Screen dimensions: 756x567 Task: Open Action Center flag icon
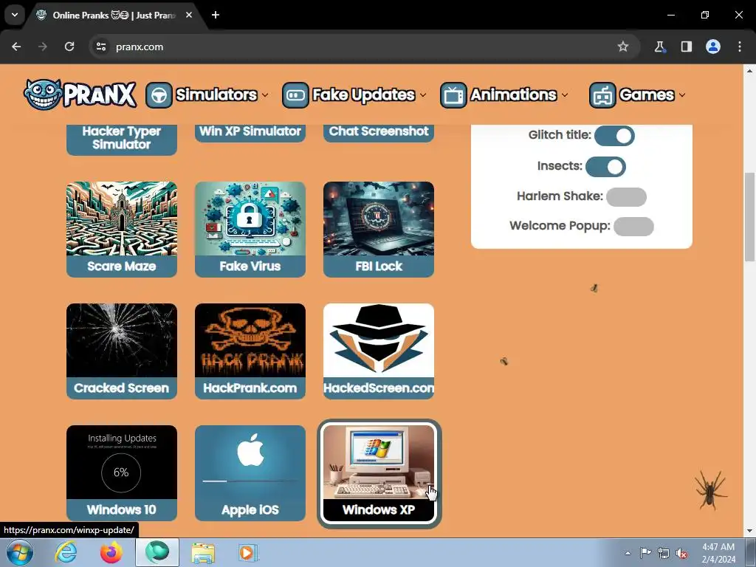tap(645, 554)
